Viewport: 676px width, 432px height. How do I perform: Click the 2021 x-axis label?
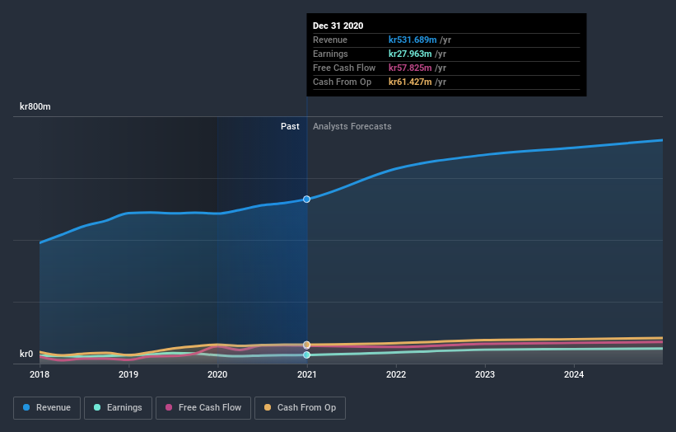[306, 374]
